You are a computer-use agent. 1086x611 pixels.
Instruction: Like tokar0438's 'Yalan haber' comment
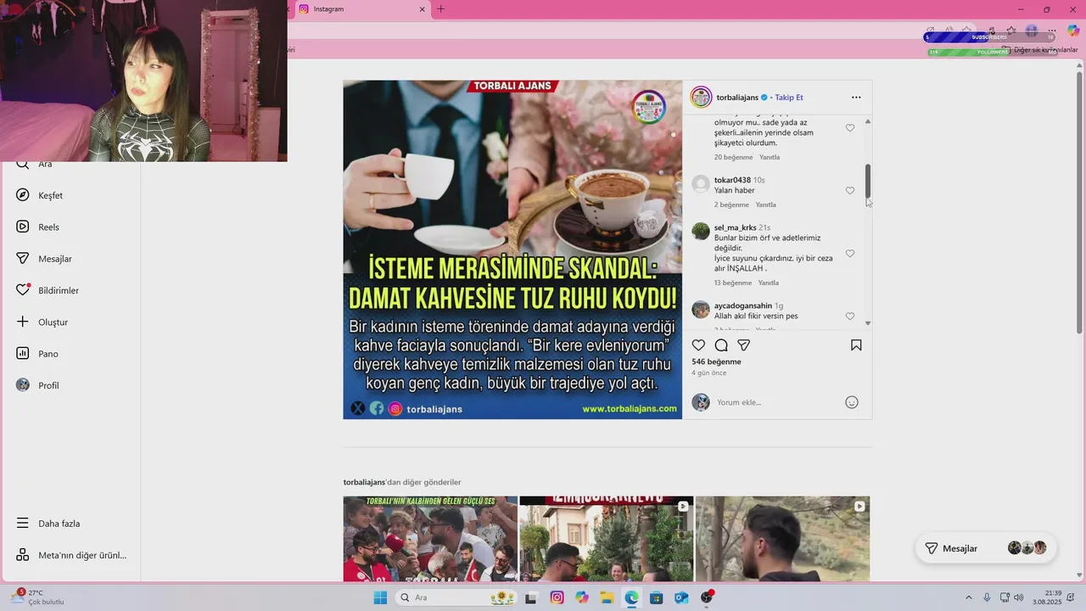pyautogui.click(x=850, y=191)
